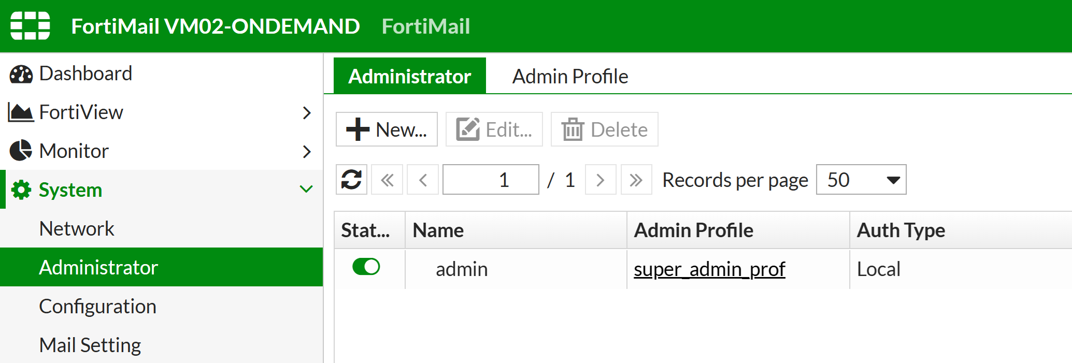Image resolution: width=1072 pixels, height=363 pixels.
Task: Click New to add an administrator
Action: 387,129
